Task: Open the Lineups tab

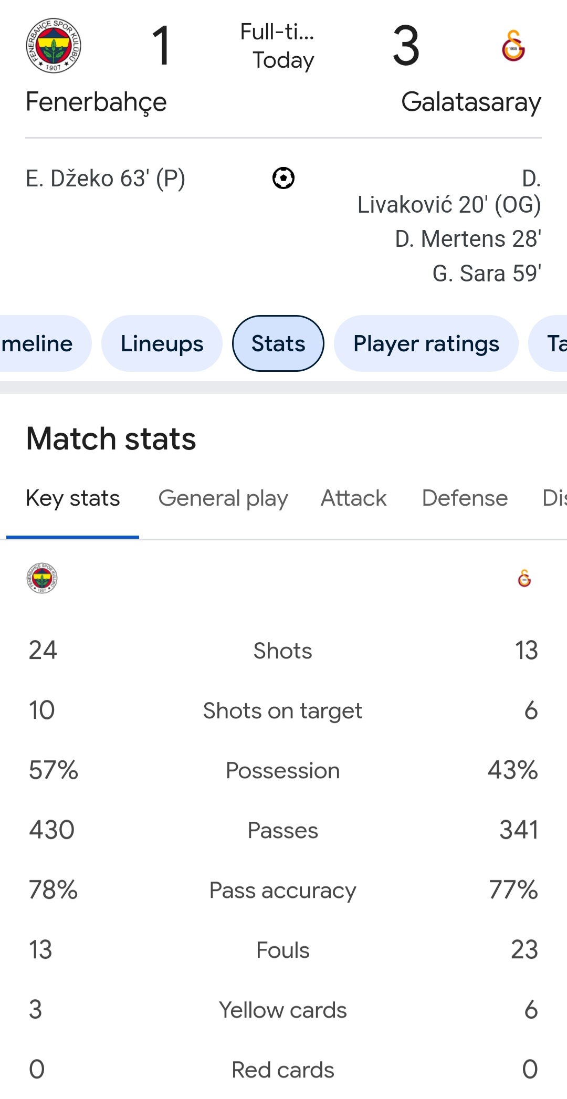Action: (162, 343)
